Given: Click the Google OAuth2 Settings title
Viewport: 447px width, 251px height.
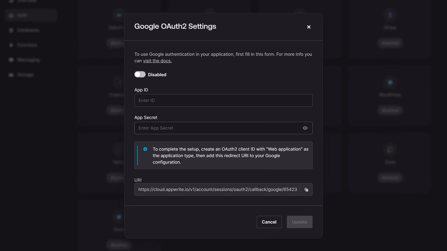Looking at the screenshot, I should [x=175, y=26].
